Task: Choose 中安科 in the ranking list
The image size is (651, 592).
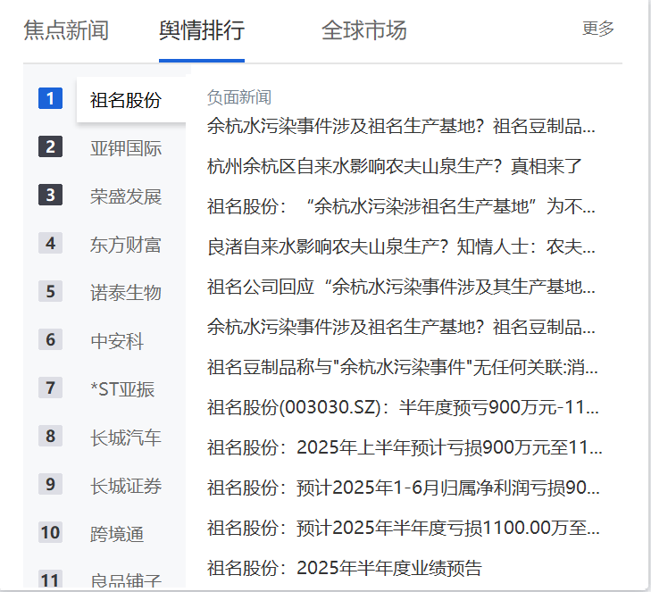Action: tap(117, 341)
